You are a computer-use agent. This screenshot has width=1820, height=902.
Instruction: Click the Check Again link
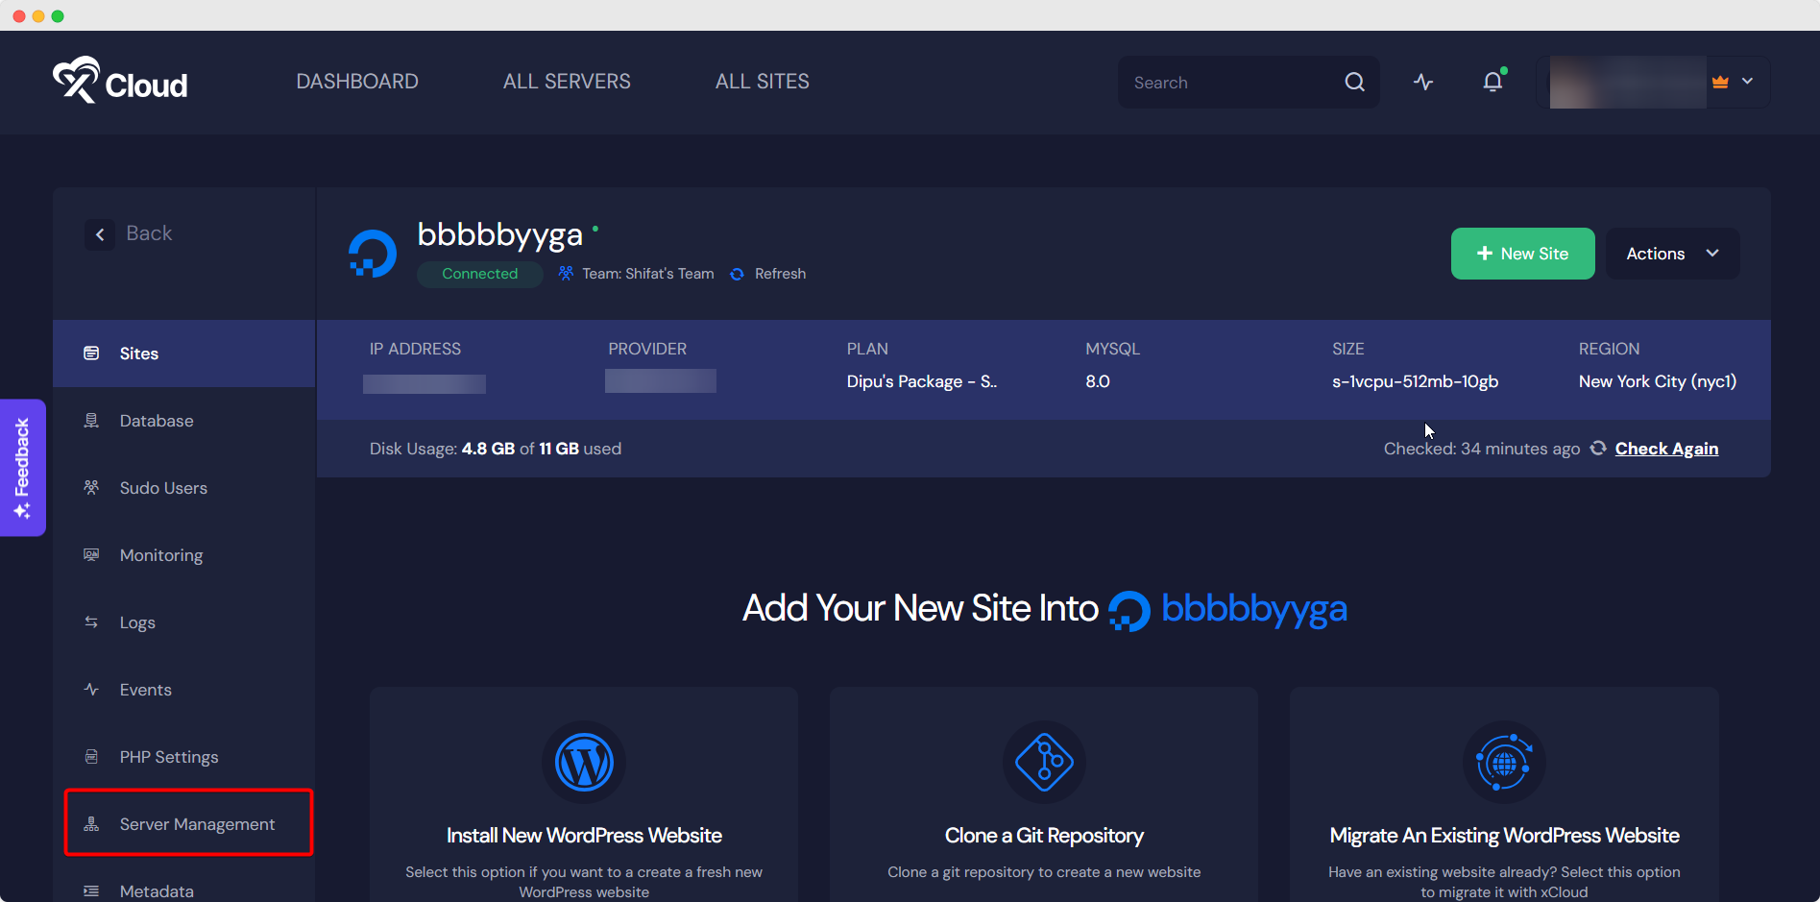(1666, 449)
